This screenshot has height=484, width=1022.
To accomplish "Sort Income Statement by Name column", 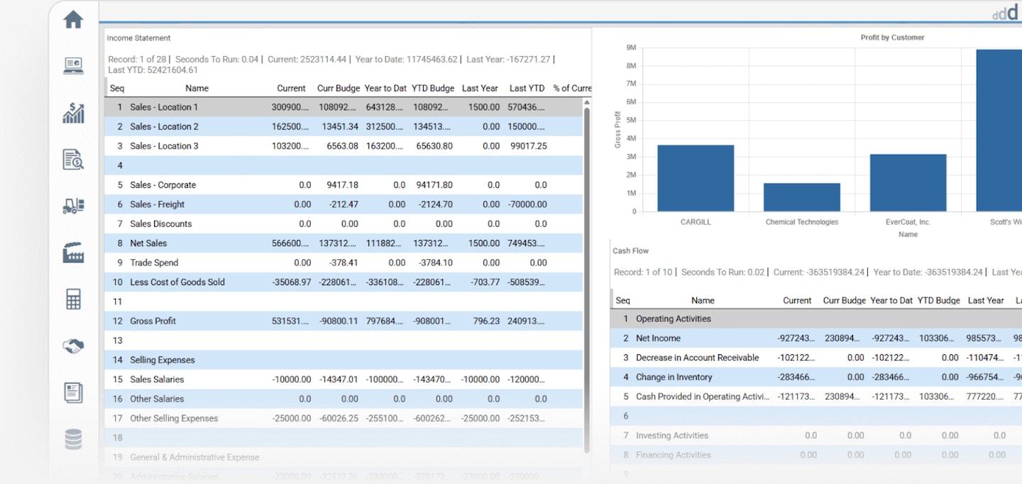I will tap(197, 88).
